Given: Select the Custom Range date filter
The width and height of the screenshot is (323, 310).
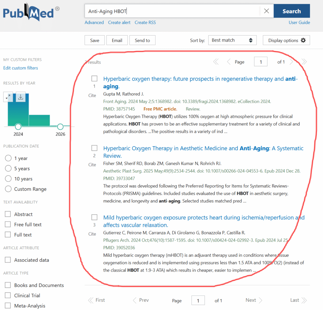Looking at the screenshot, I should tap(8, 189).
